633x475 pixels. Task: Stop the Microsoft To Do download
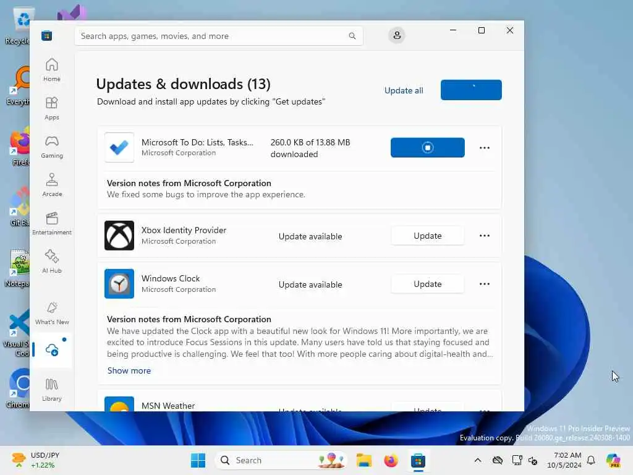pos(428,147)
